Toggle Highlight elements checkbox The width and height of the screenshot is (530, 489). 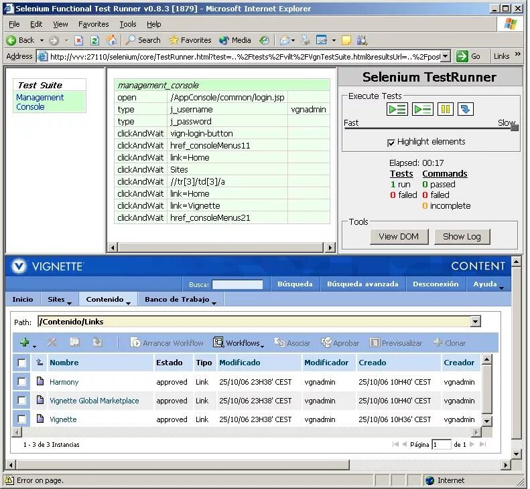(391, 142)
